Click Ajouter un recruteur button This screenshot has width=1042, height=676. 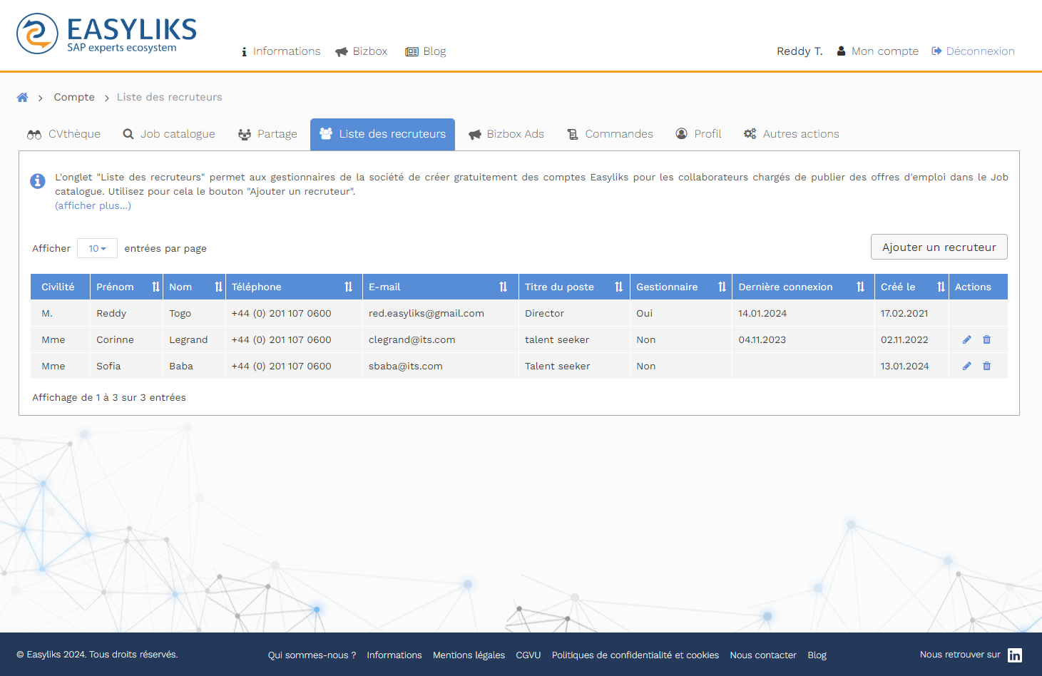click(x=939, y=247)
